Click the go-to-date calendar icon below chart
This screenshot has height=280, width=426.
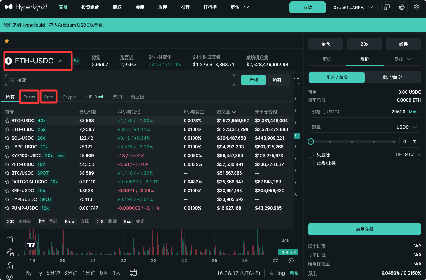coord(133,272)
